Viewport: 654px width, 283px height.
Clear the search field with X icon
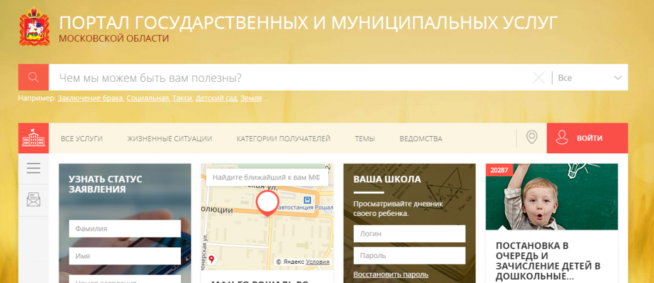tap(538, 78)
